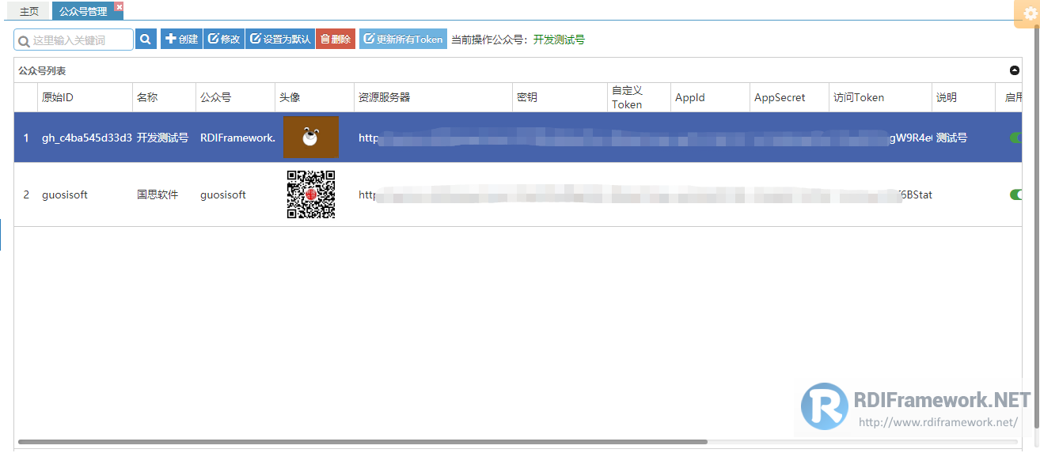Viewport: 1040px width, 453px height.
Task: Select the 开发测试号 name cell
Action: coord(164,138)
